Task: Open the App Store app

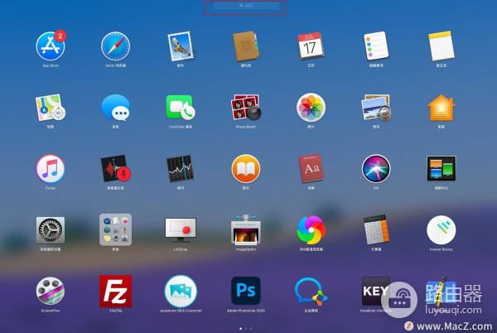Action: 51,46
